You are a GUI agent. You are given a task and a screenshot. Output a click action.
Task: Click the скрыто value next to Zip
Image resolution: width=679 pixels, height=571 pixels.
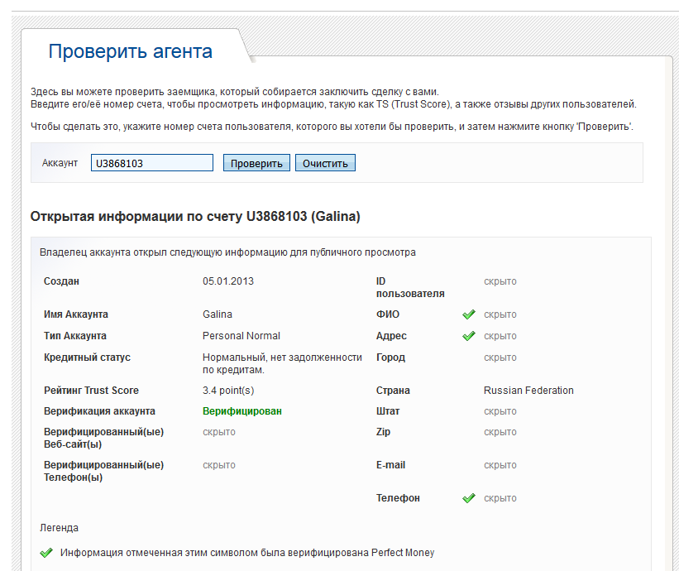[500, 432]
